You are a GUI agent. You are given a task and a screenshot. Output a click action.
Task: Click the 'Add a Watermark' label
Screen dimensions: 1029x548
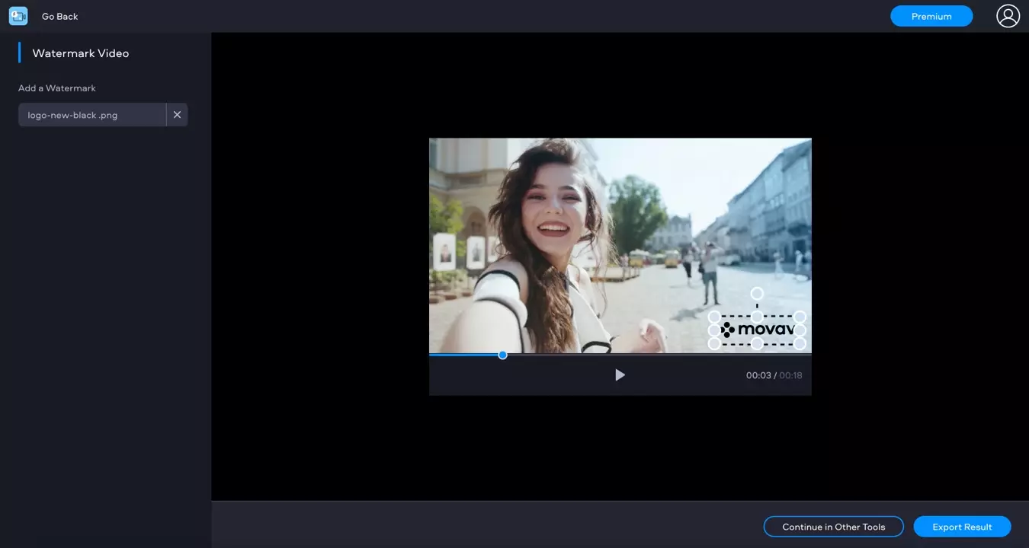click(x=57, y=88)
